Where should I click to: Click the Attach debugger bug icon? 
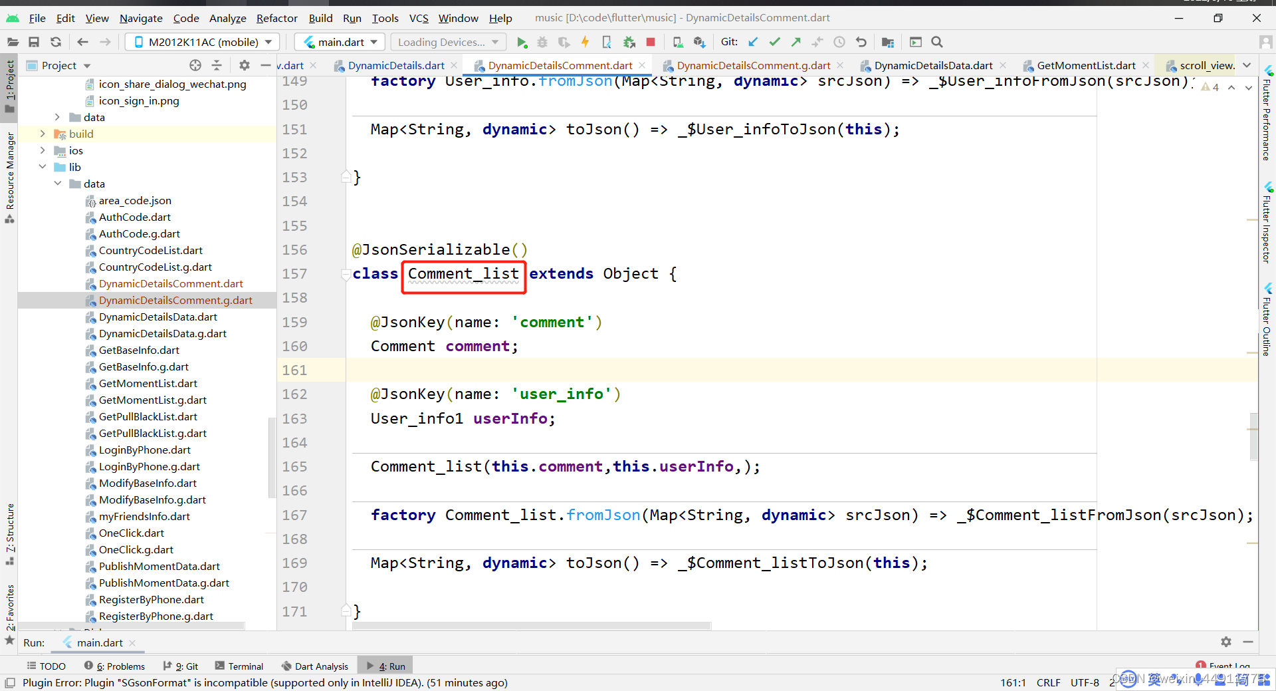tap(629, 42)
